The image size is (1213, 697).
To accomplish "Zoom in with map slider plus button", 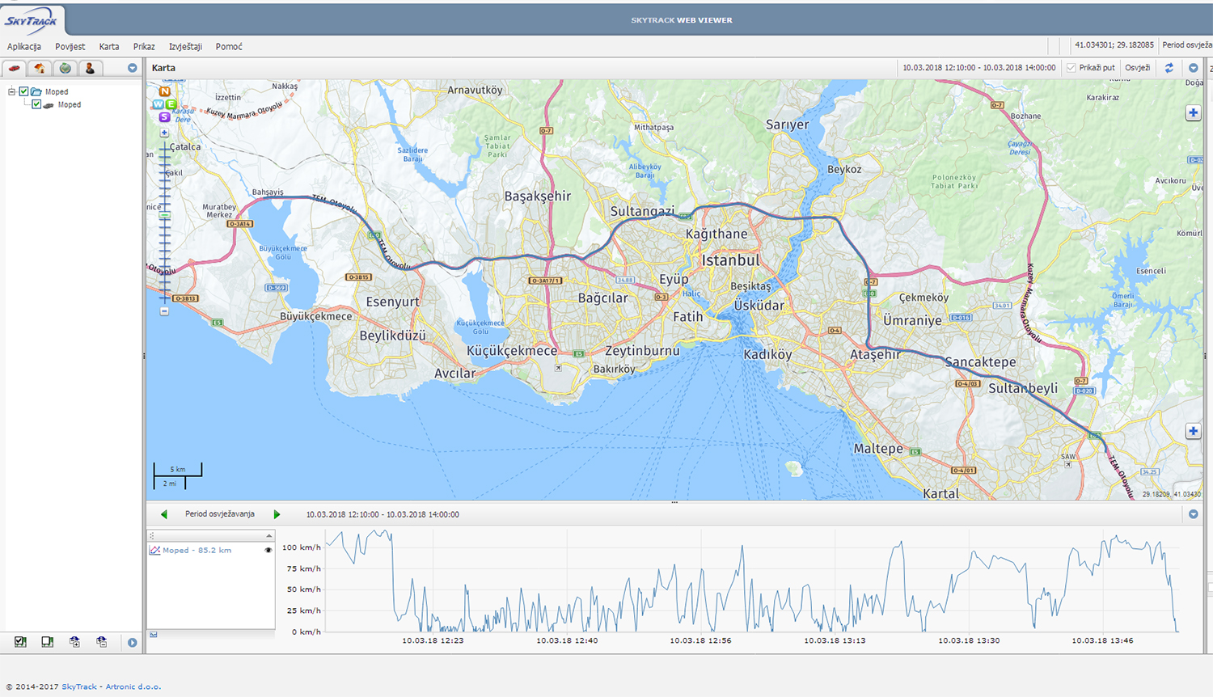I will tap(164, 133).
